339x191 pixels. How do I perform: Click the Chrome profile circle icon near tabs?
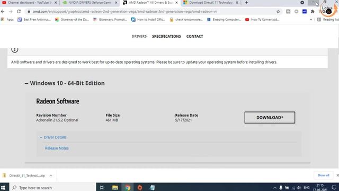point(302,3)
